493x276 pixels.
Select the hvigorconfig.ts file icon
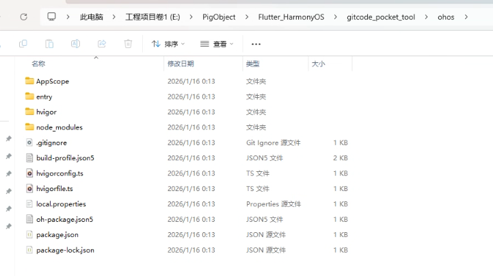pos(29,173)
